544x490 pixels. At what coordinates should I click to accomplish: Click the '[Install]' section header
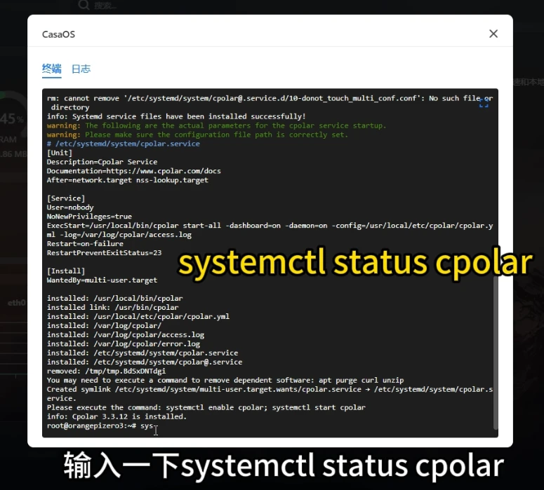point(66,271)
